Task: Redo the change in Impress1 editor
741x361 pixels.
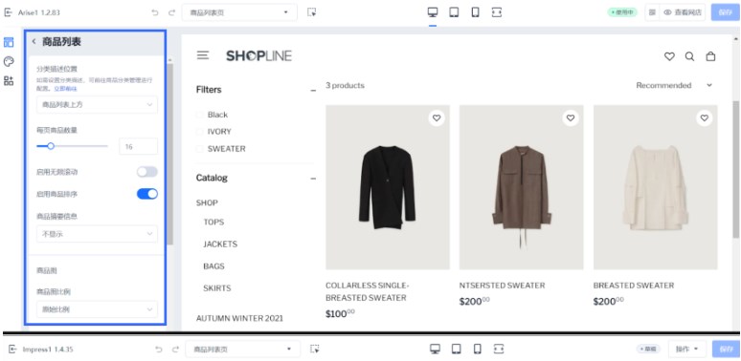Action: click(175, 350)
